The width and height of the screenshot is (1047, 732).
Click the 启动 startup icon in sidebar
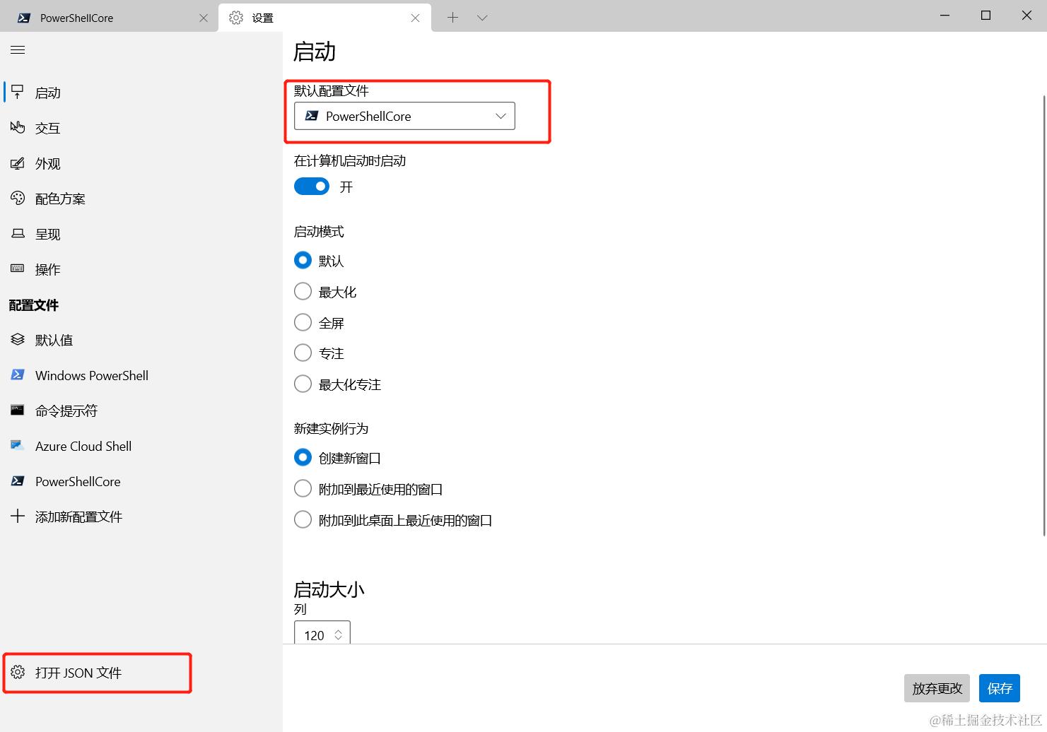point(18,92)
